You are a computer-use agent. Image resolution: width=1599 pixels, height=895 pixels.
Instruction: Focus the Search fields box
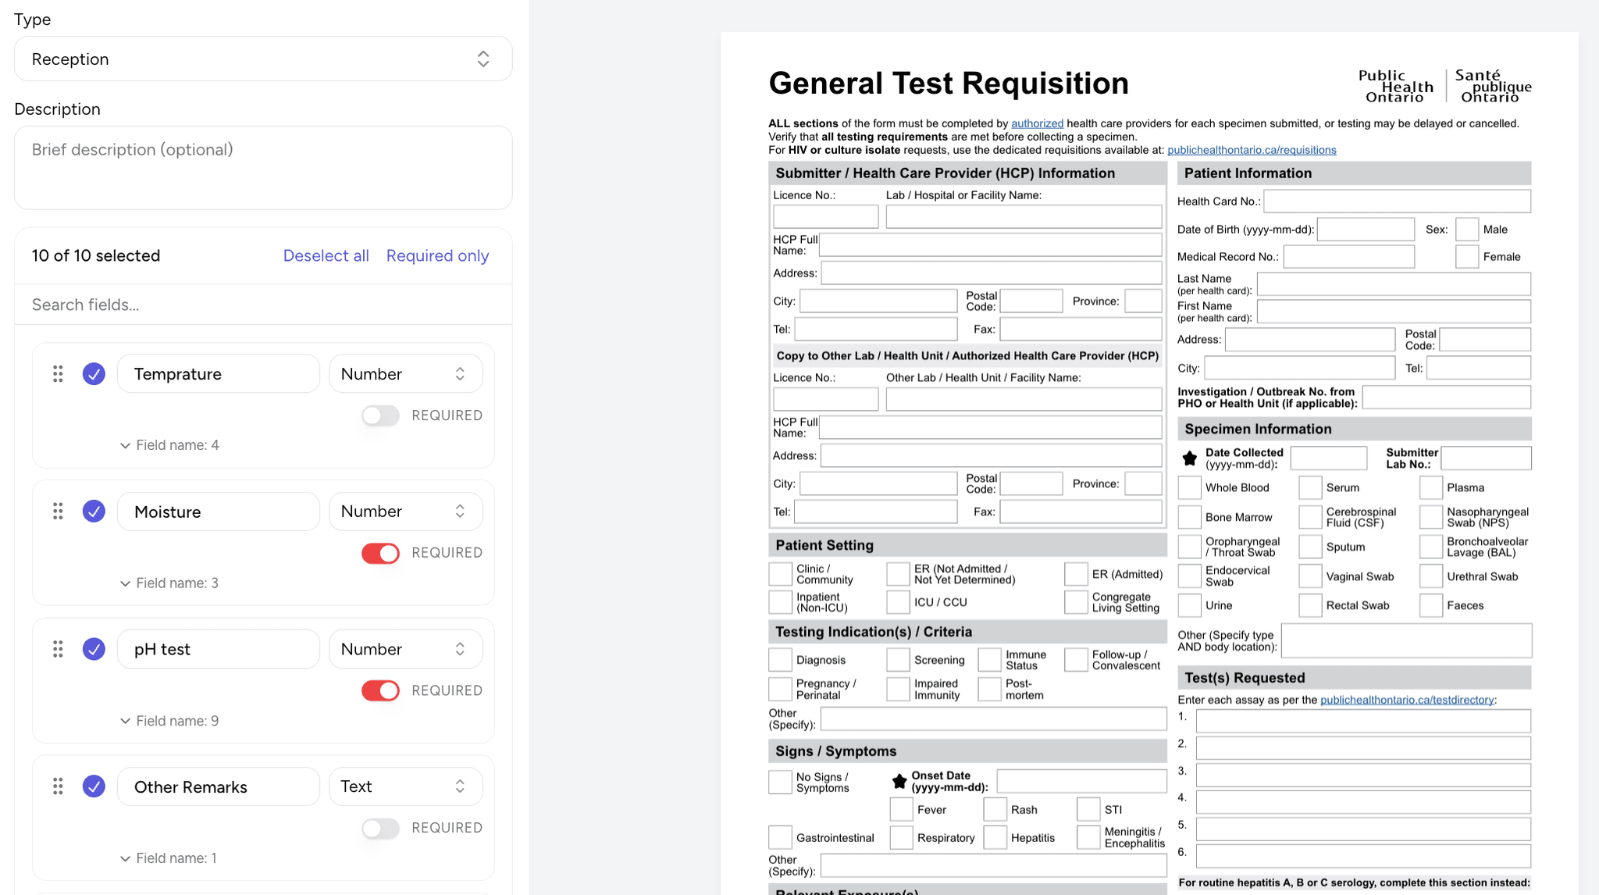click(x=263, y=305)
